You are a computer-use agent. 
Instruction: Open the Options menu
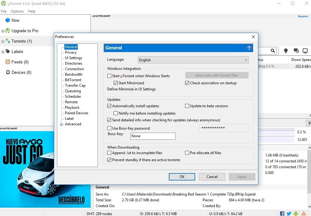(x=17, y=11)
